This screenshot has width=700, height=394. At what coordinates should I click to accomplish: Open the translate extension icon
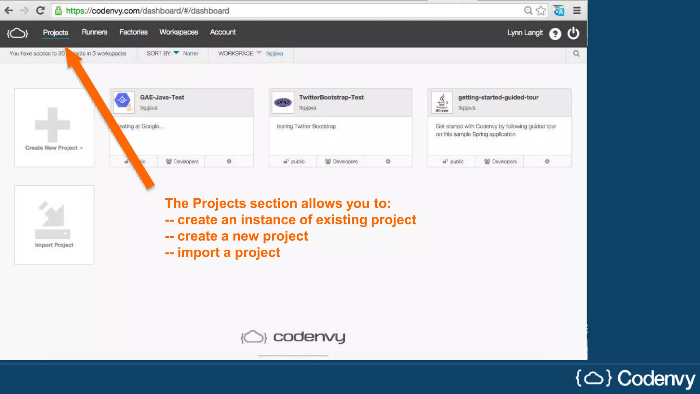(559, 11)
